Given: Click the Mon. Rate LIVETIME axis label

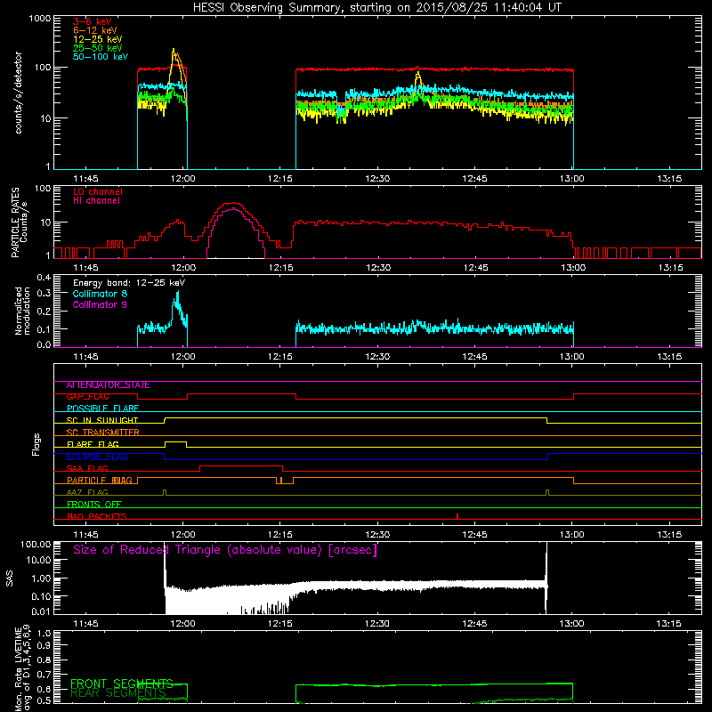Looking at the screenshot, I should 22,668.
